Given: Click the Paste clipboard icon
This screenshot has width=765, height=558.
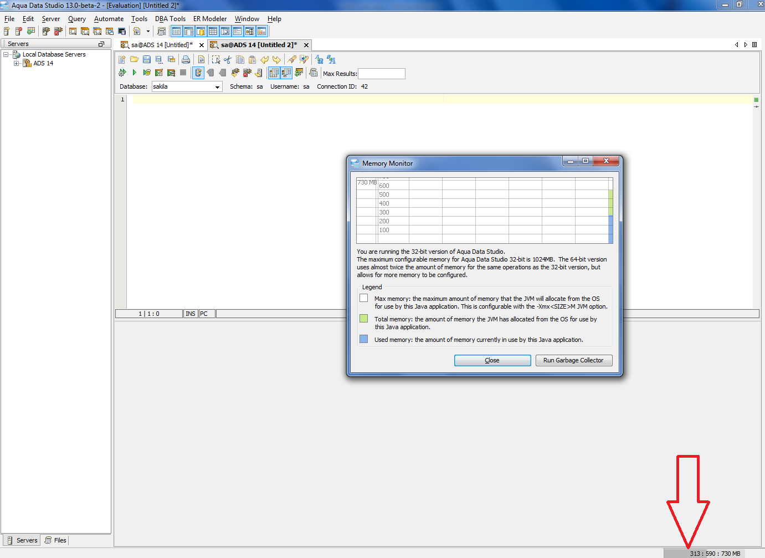Looking at the screenshot, I should pos(252,59).
